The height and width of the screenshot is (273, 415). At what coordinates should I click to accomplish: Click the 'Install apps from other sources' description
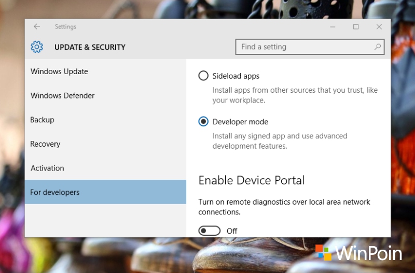(x=295, y=95)
